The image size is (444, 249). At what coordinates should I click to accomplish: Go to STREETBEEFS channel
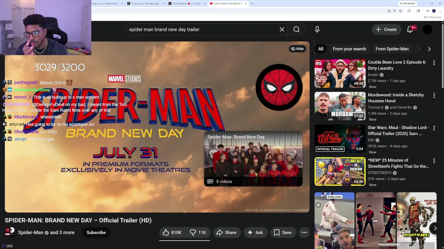point(379,173)
